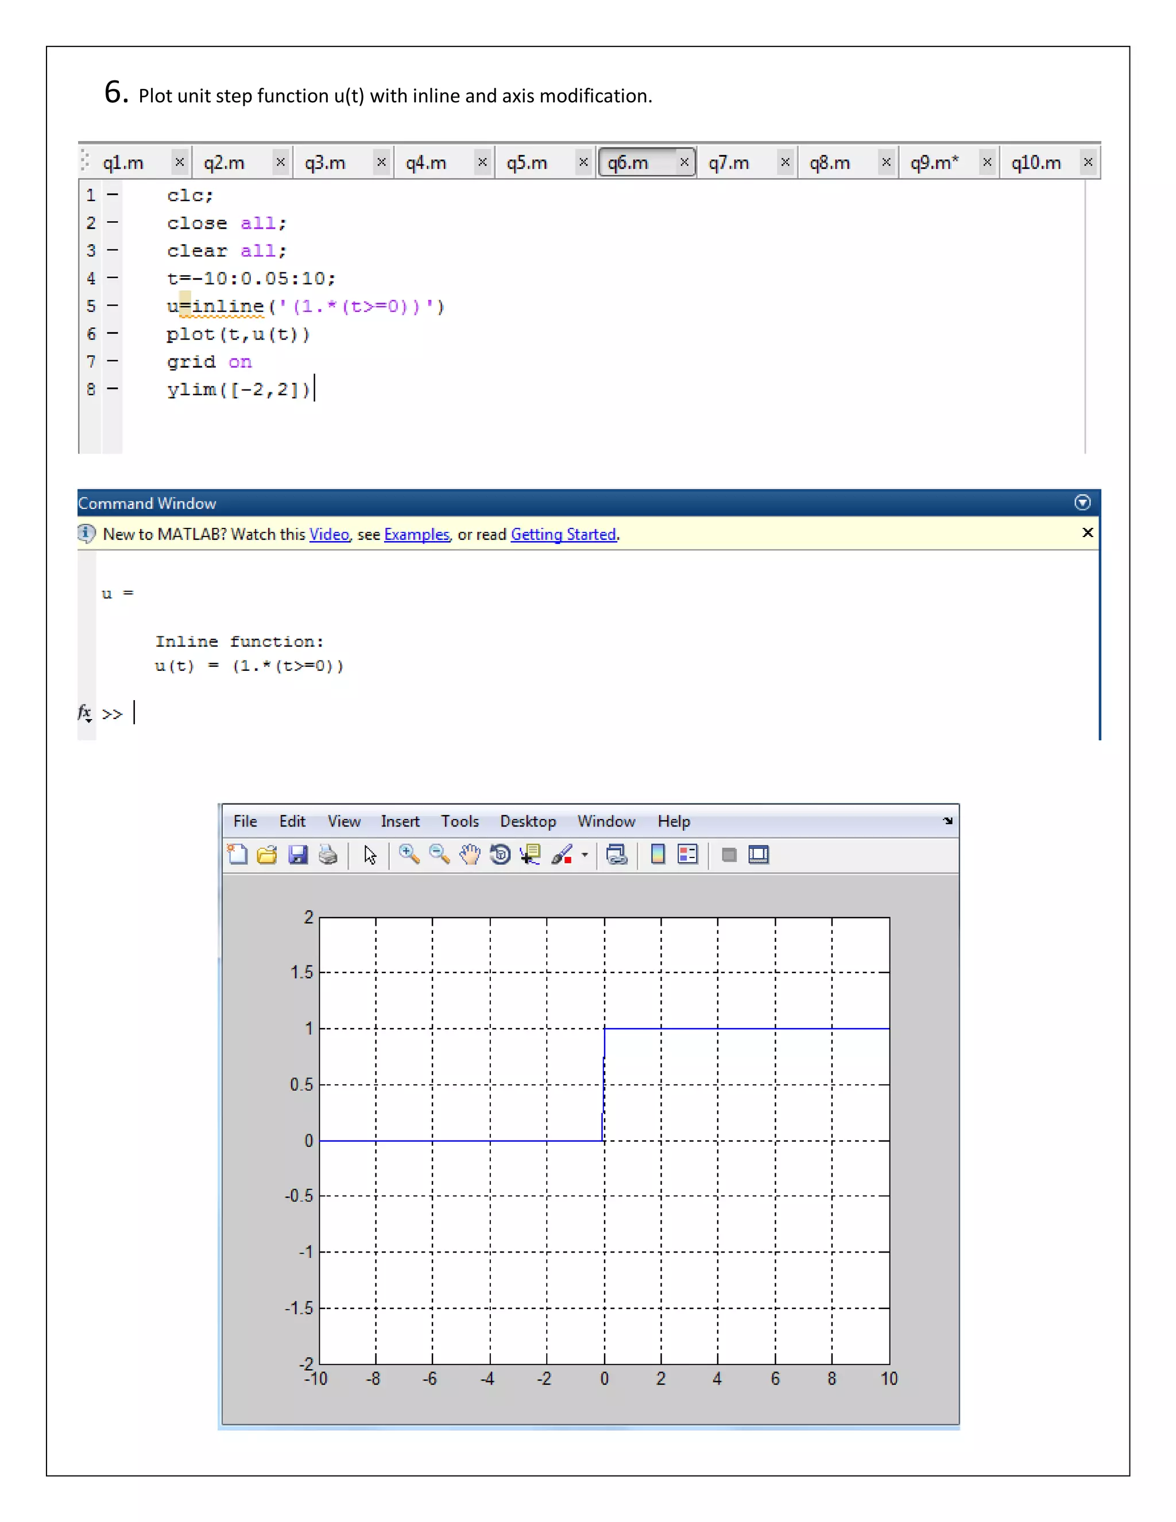Activate the Rotate 3D tool

500,855
